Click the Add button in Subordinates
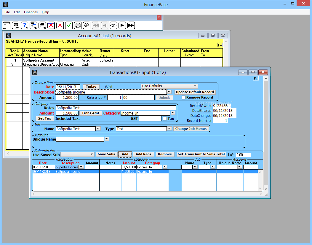The width and height of the screenshot is (312, 245). coord(125,154)
